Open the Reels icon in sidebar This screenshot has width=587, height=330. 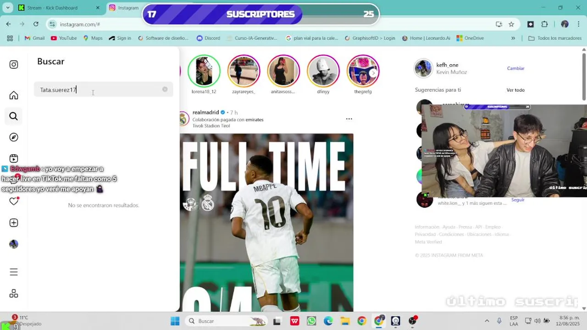[14, 159]
